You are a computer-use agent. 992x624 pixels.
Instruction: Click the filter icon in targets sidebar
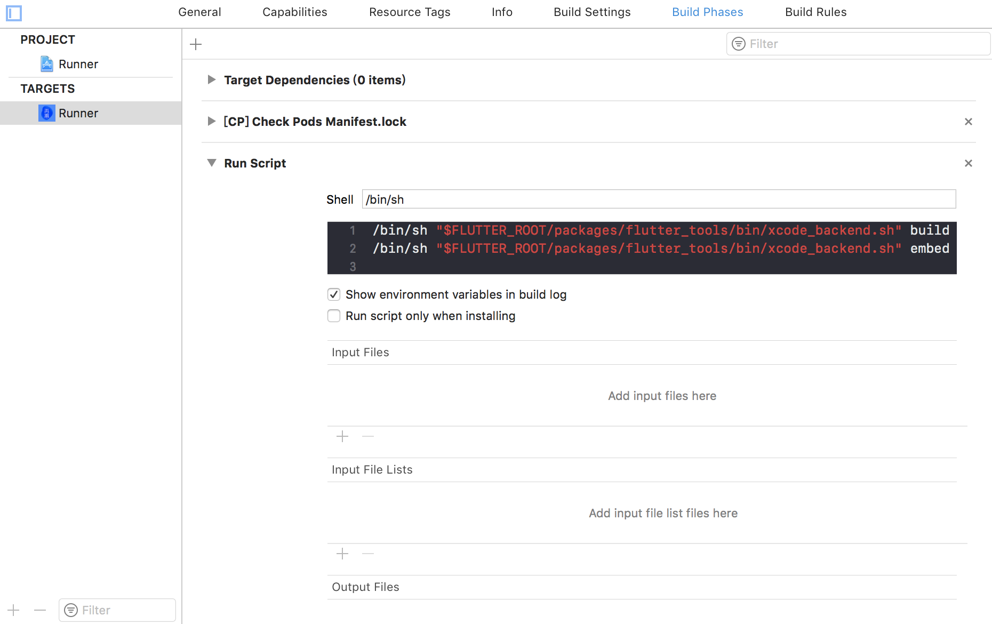[x=71, y=610]
